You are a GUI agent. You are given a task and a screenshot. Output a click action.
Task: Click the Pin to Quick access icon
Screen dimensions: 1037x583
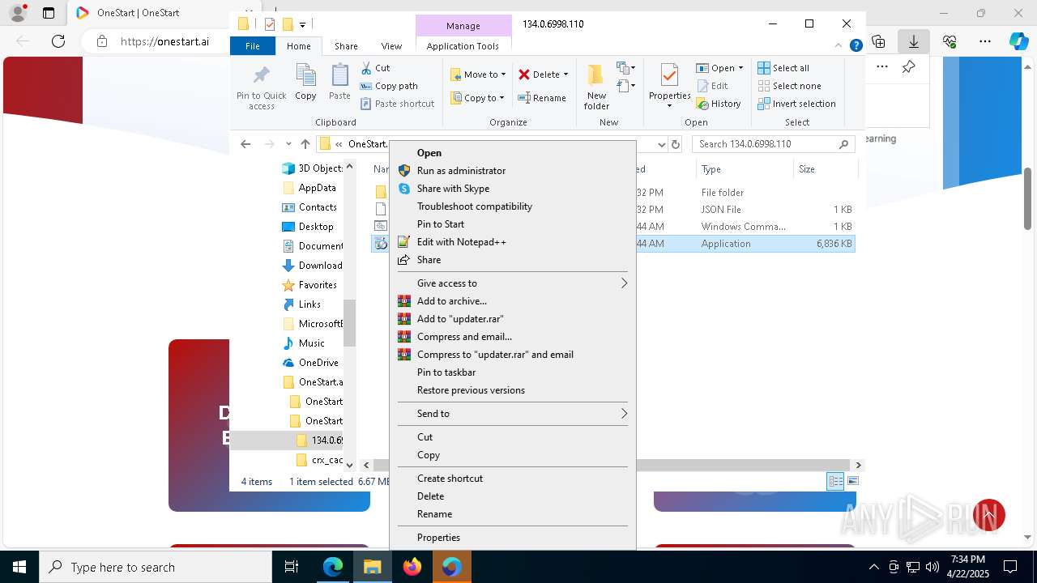point(261,87)
